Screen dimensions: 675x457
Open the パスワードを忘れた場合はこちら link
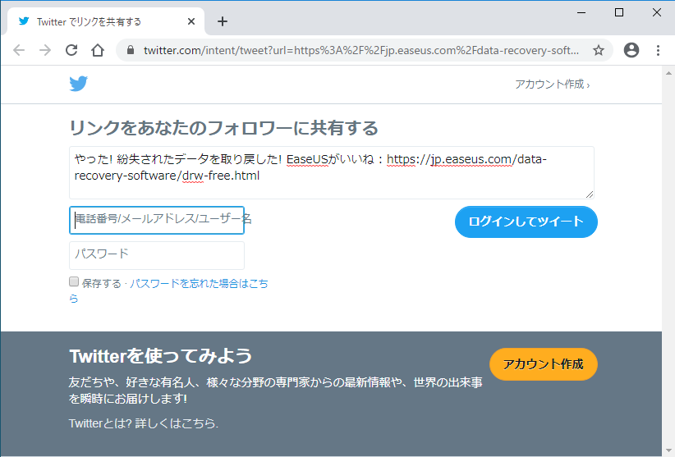[198, 283]
